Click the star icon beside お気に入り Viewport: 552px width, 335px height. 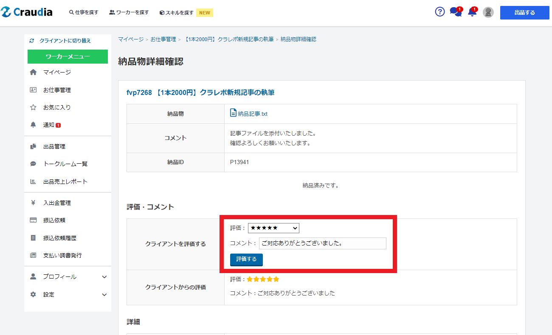tap(33, 108)
